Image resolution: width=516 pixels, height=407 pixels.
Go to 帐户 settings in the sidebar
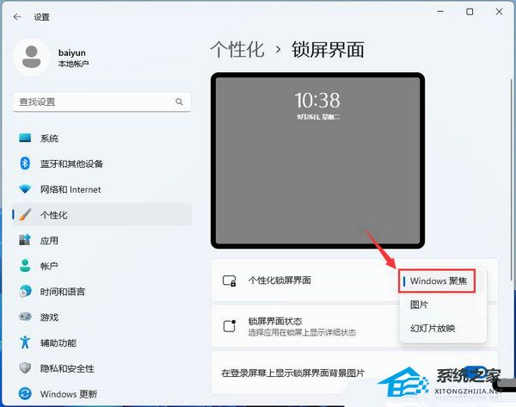click(49, 267)
